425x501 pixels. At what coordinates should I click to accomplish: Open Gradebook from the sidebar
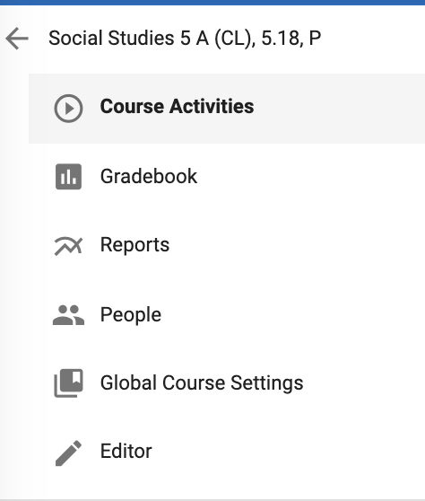coord(227,177)
